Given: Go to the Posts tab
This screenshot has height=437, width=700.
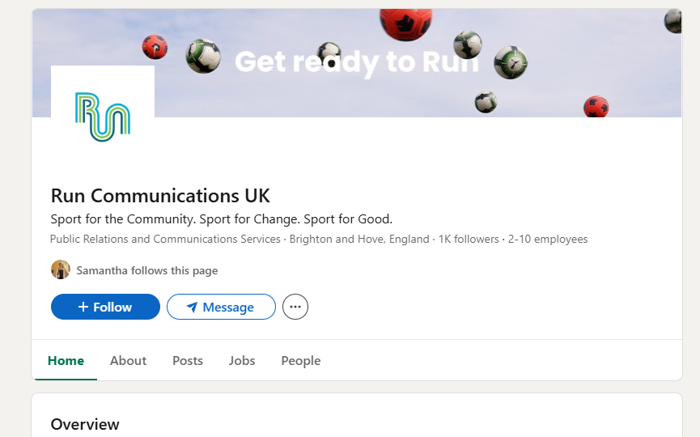Looking at the screenshot, I should [x=188, y=361].
